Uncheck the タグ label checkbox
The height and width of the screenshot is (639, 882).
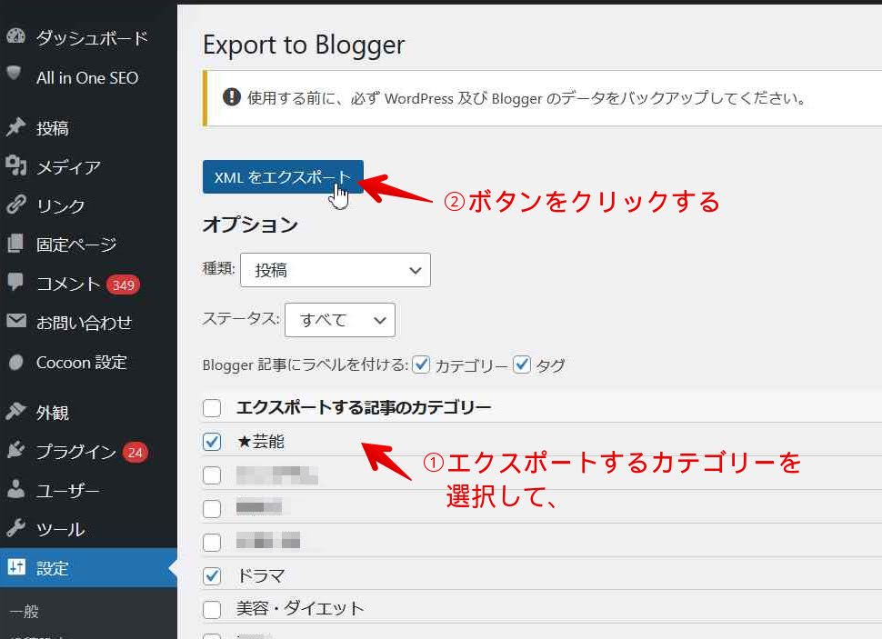coord(521,364)
